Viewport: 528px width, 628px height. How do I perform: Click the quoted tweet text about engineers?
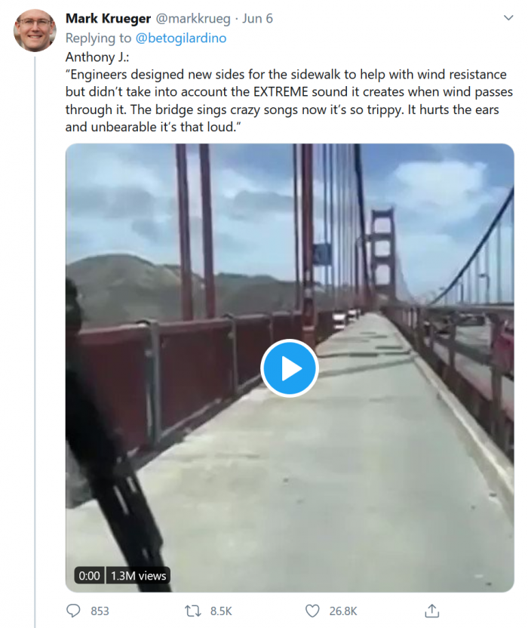pos(287,100)
